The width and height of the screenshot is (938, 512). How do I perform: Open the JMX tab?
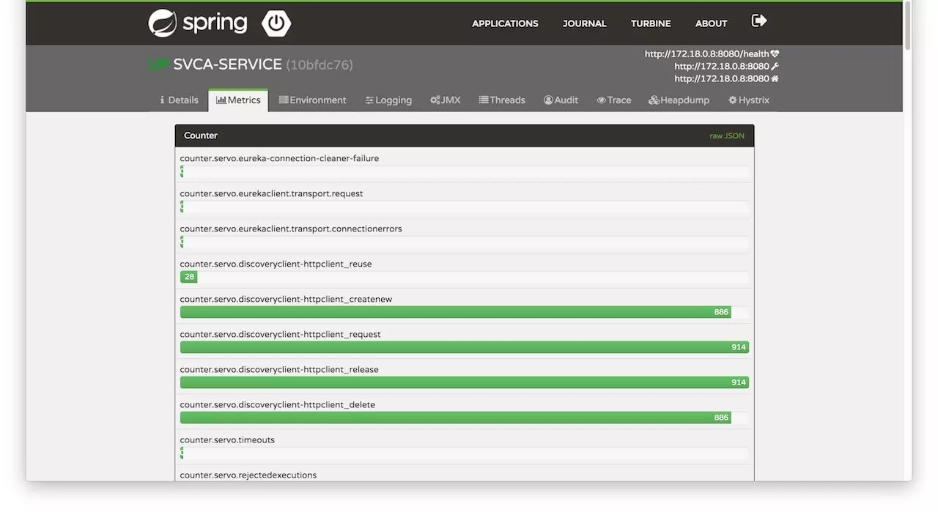(x=446, y=100)
